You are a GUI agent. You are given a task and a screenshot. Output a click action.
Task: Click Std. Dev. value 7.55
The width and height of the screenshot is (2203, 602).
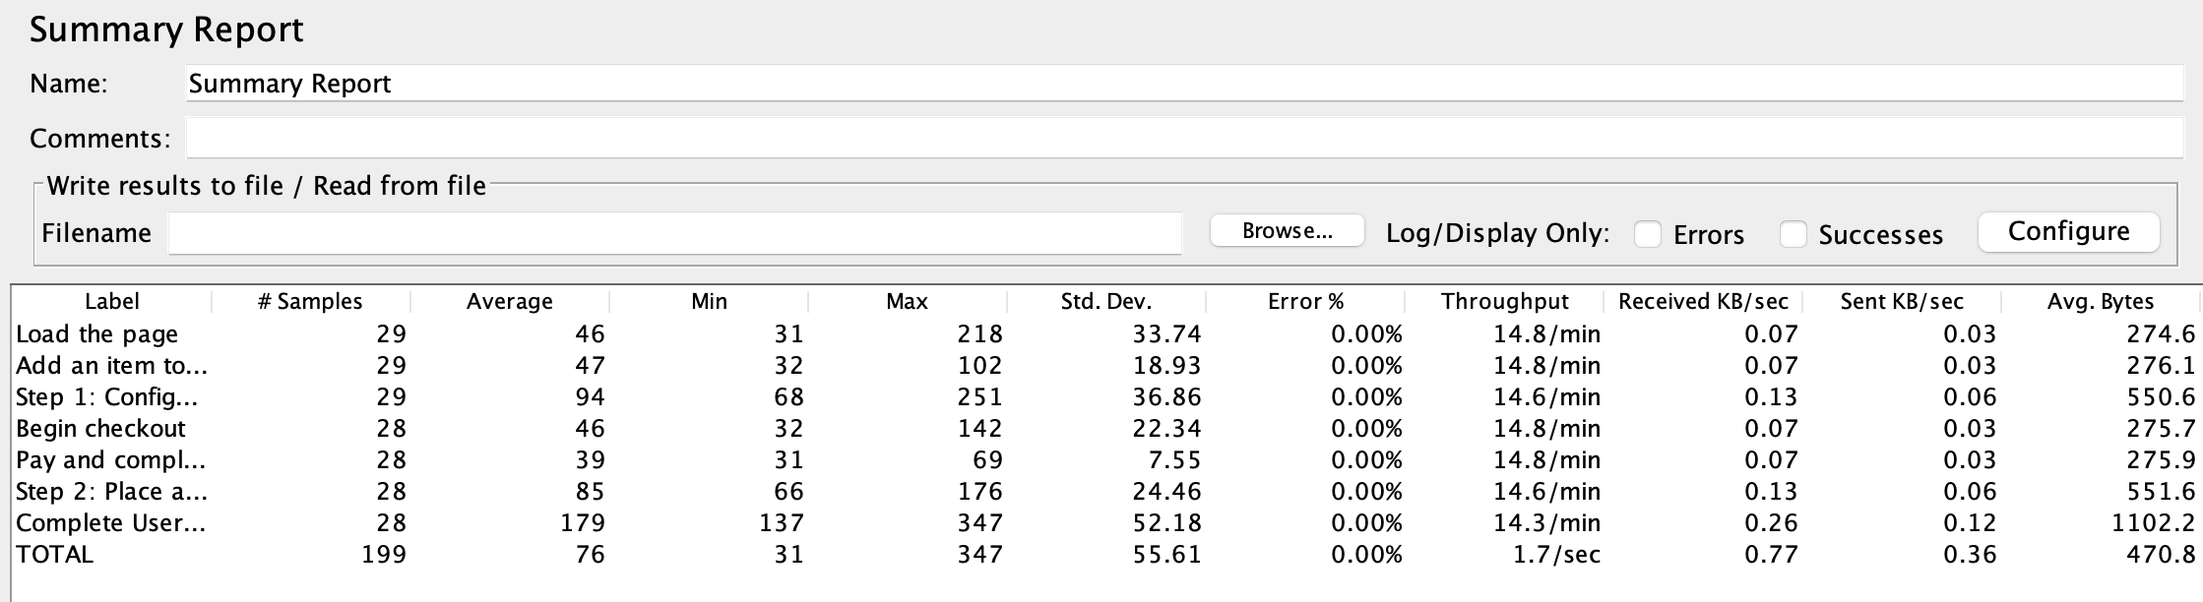point(1174,460)
